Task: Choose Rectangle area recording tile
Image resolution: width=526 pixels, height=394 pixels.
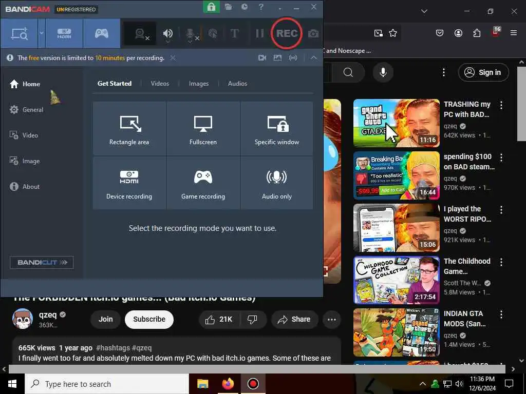Action: (129, 129)
